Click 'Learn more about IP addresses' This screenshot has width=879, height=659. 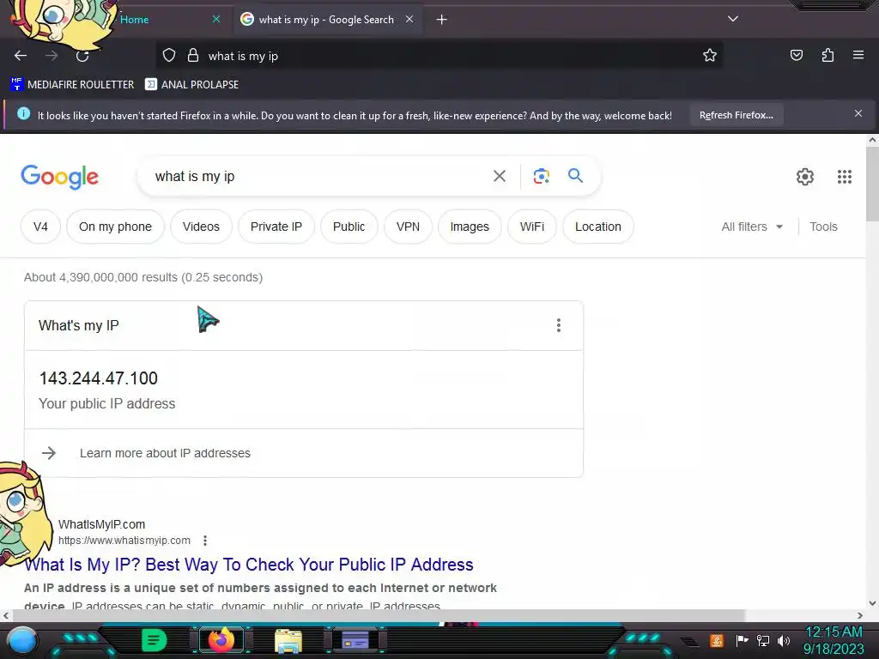(x=165, y=453)
